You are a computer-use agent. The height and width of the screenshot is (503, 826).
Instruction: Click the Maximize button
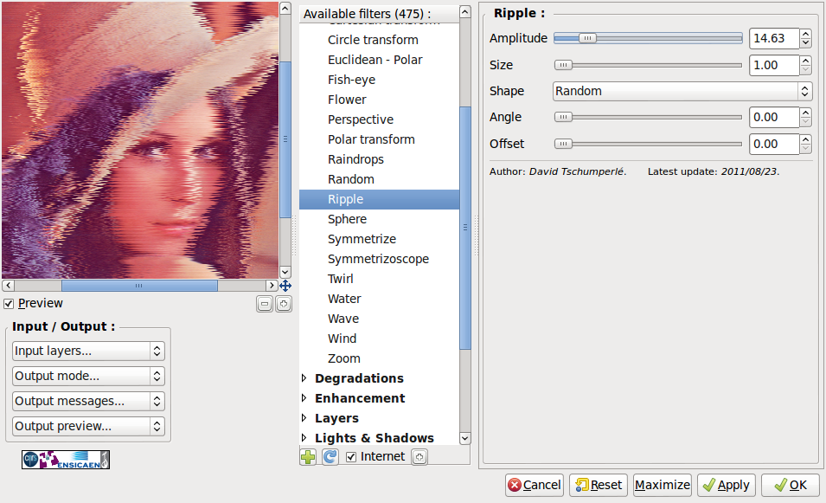pos(663,485)
